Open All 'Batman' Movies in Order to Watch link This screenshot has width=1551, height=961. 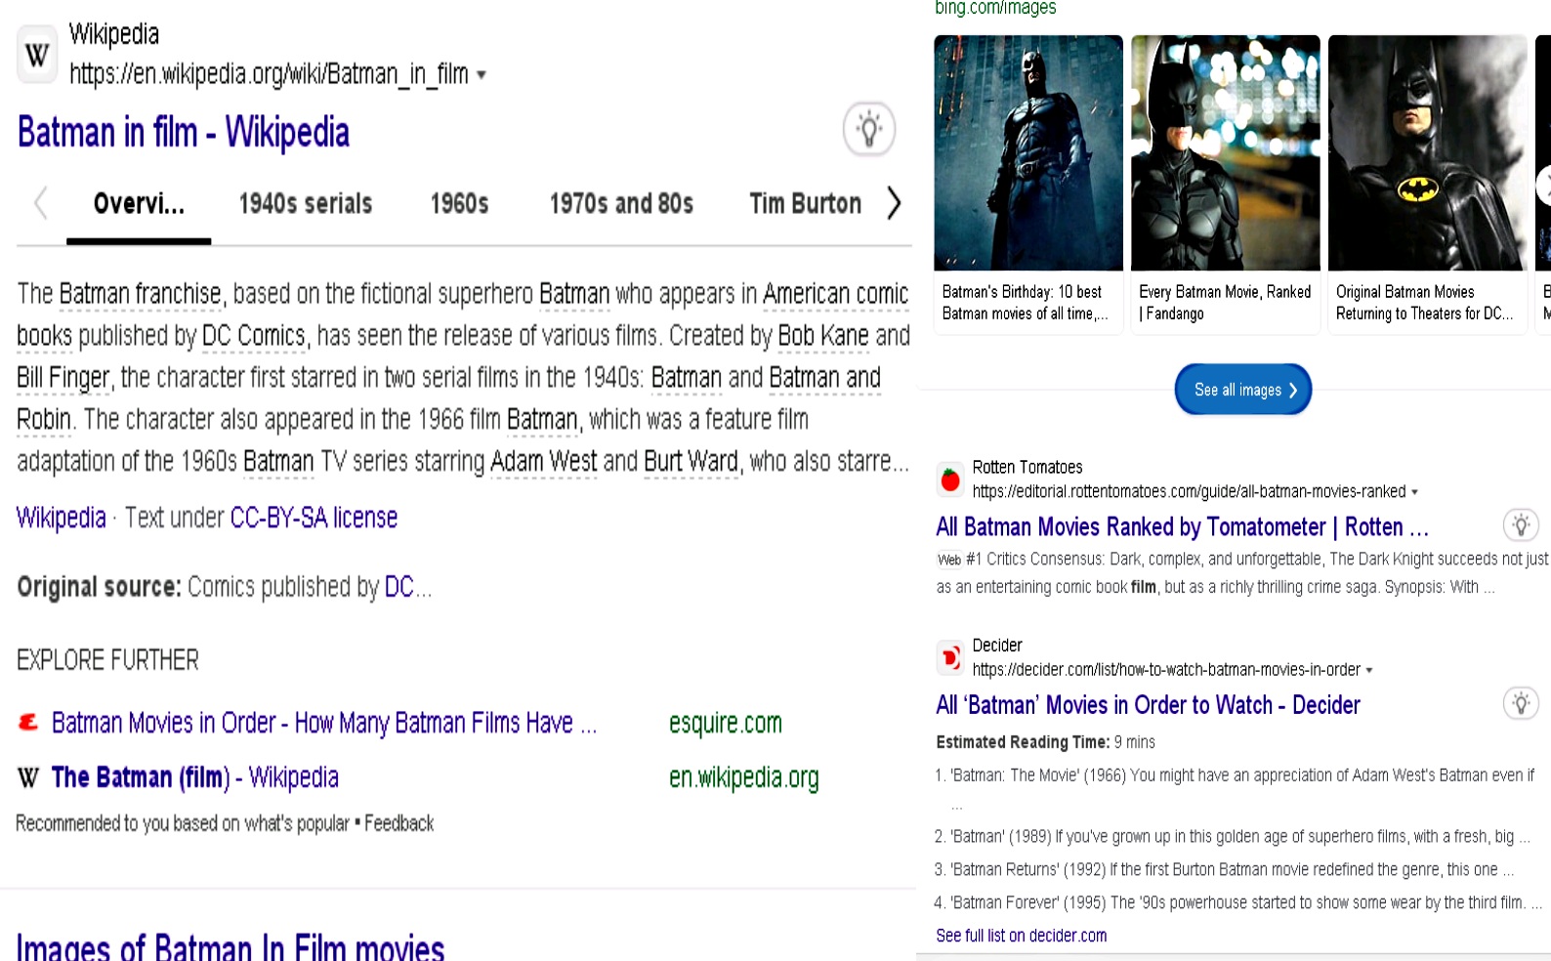click(1148, 705)
